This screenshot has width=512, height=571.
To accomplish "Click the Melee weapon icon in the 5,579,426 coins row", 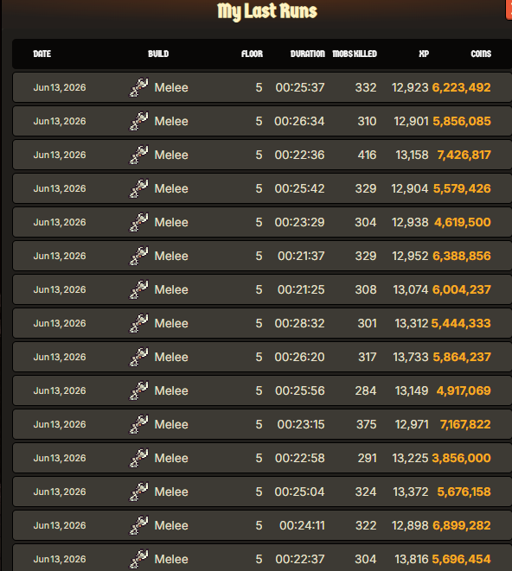I will (x=138, y=188).
